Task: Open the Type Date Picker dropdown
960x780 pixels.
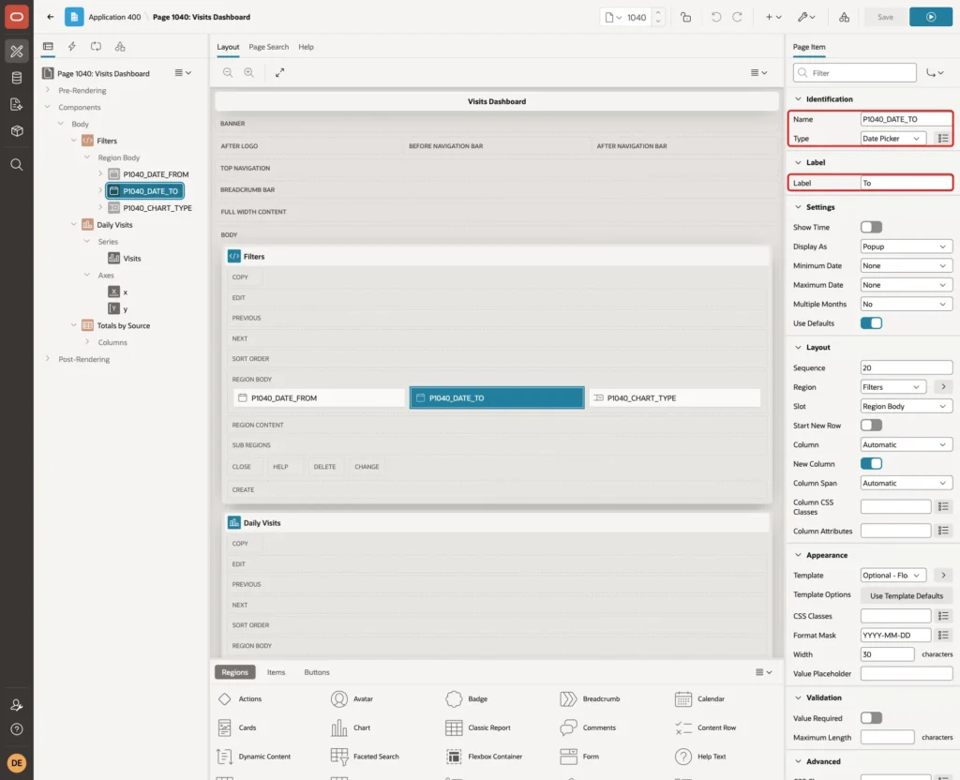Action: click(x=892, y=139)
